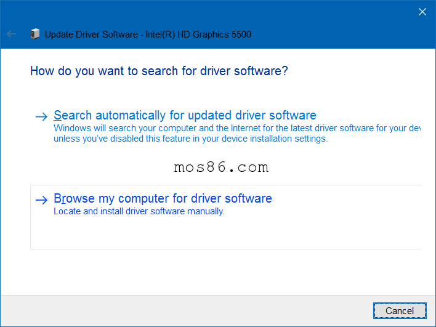Click the Cancel button
The image size is (436, 327).
click(400, 310)
